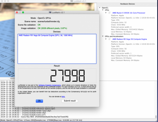Click 'Local Memory: 32 Kbytes' row

click(121, 32)
